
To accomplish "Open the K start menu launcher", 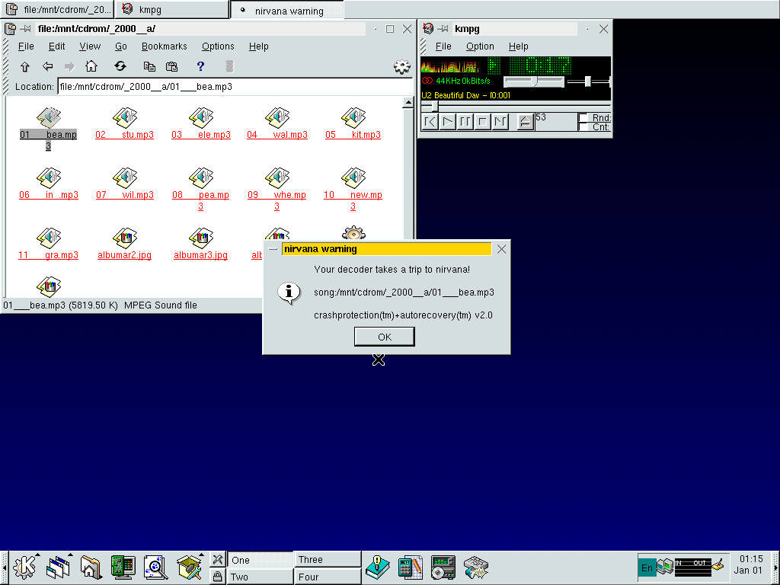I will point(24,566).
